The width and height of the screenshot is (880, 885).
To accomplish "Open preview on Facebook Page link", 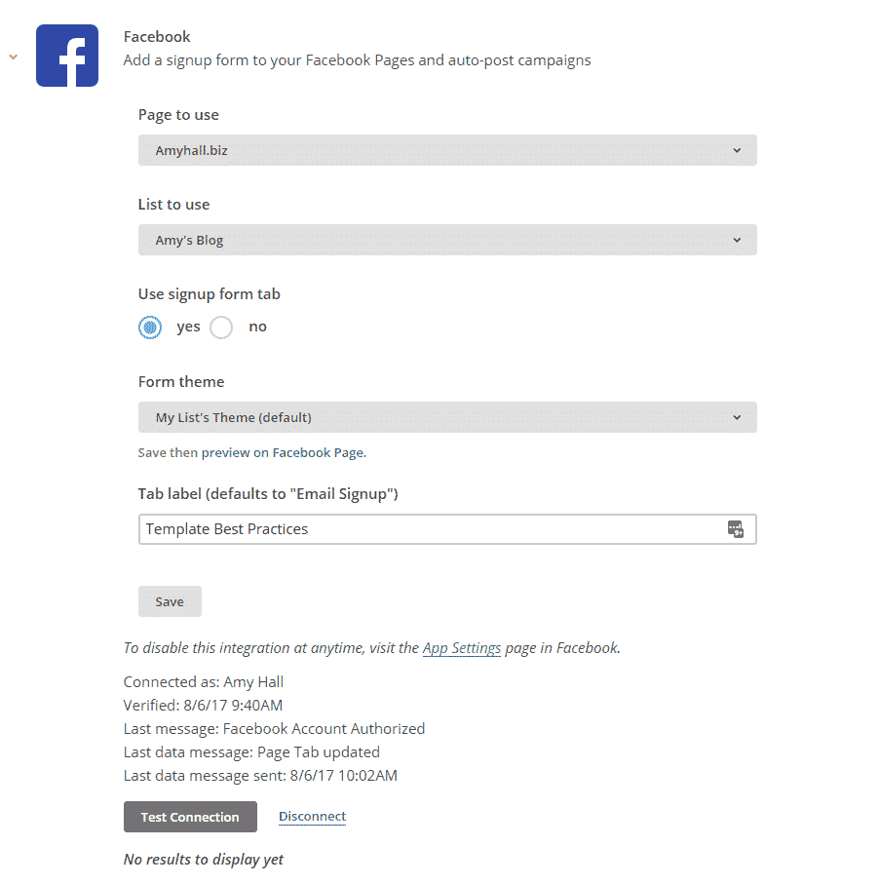I will coord(283,452).
